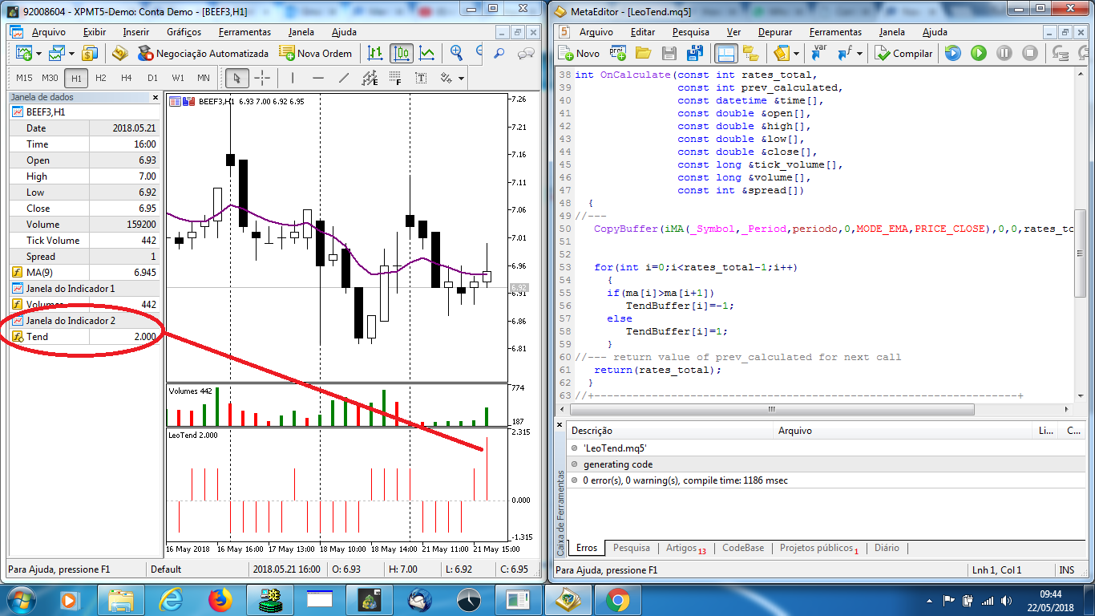Expand the styler dropdown arrow

pos(796,54)
